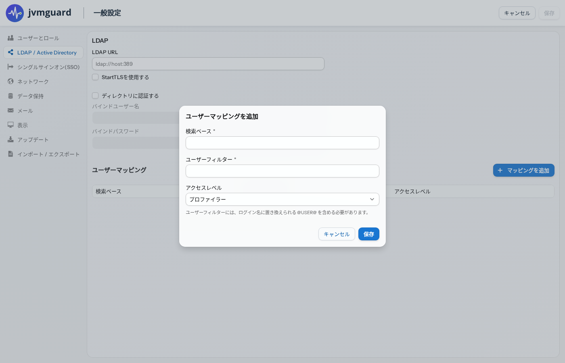Image resolution: width=565 pixels, height=363 pixels.
Task: Click the mail envelope icon
Action: [x=10, y=111]
